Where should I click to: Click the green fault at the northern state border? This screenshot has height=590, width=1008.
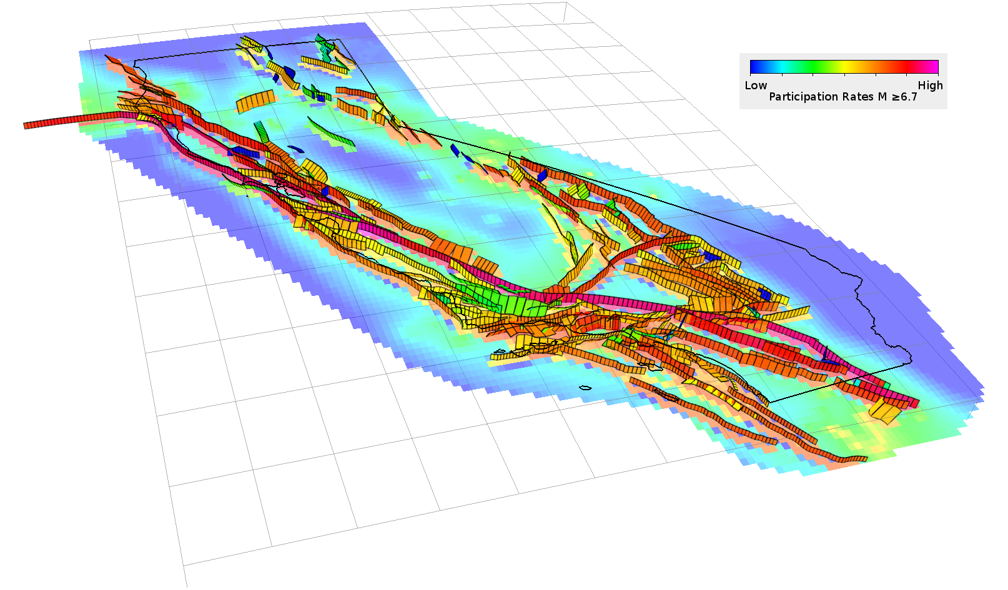(x=324, y=45)
